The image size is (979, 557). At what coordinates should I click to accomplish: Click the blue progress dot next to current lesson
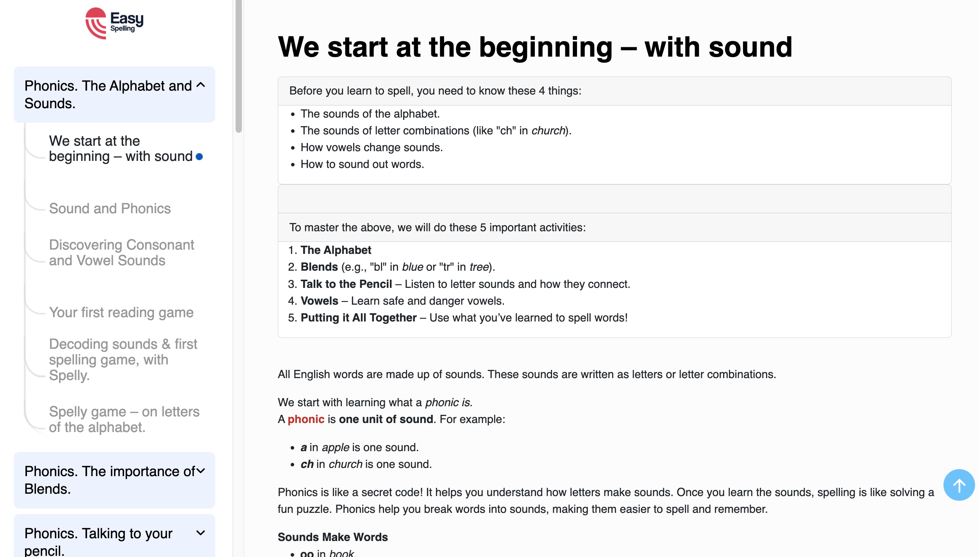[x=199, y=156]
